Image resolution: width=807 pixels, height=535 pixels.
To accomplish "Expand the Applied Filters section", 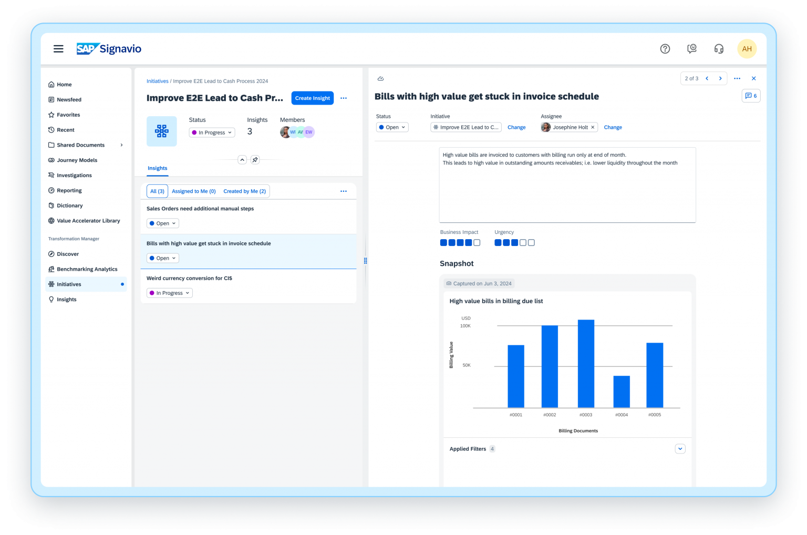I will tap(680, 448).
